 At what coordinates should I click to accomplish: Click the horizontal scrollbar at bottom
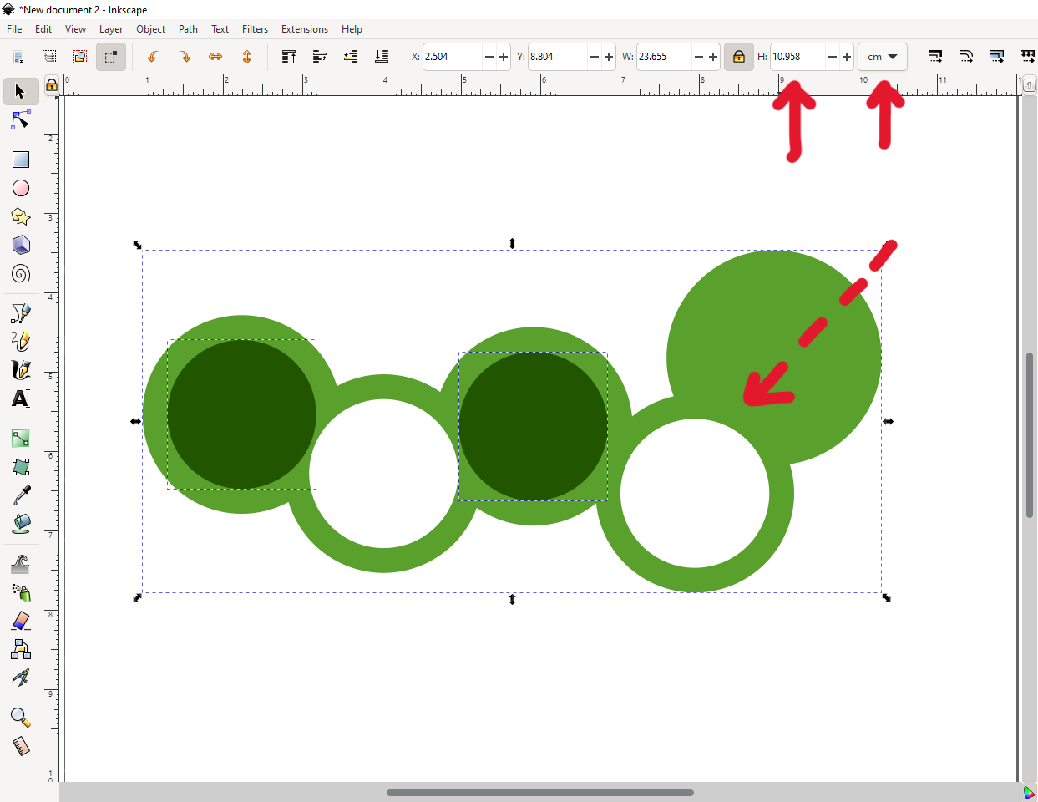click(539, 793)
